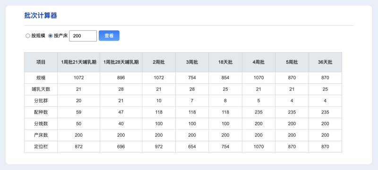Screen dimensions: 378x170
Task: Click 分娩数 value 40 under 1周批28天哺乳期
Action: click(x=121, y=124)
